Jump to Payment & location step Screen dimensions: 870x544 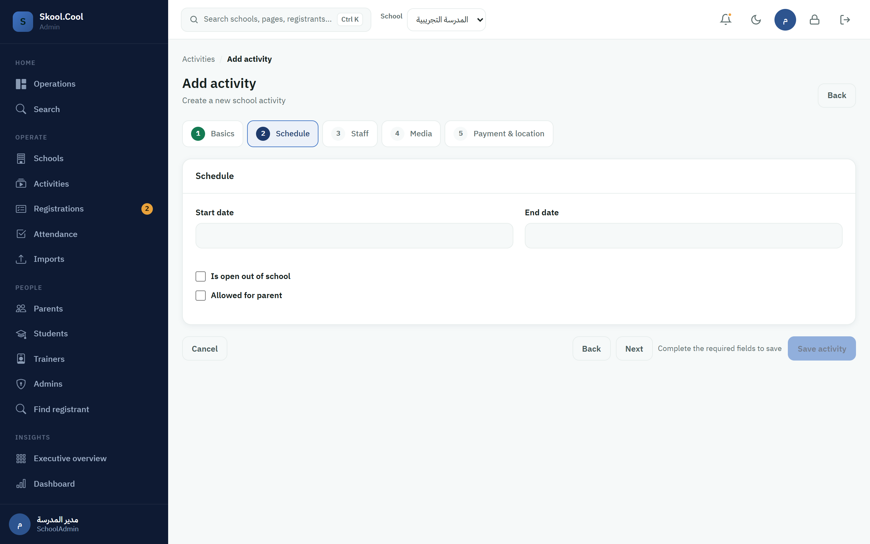[x=498, y=133]
